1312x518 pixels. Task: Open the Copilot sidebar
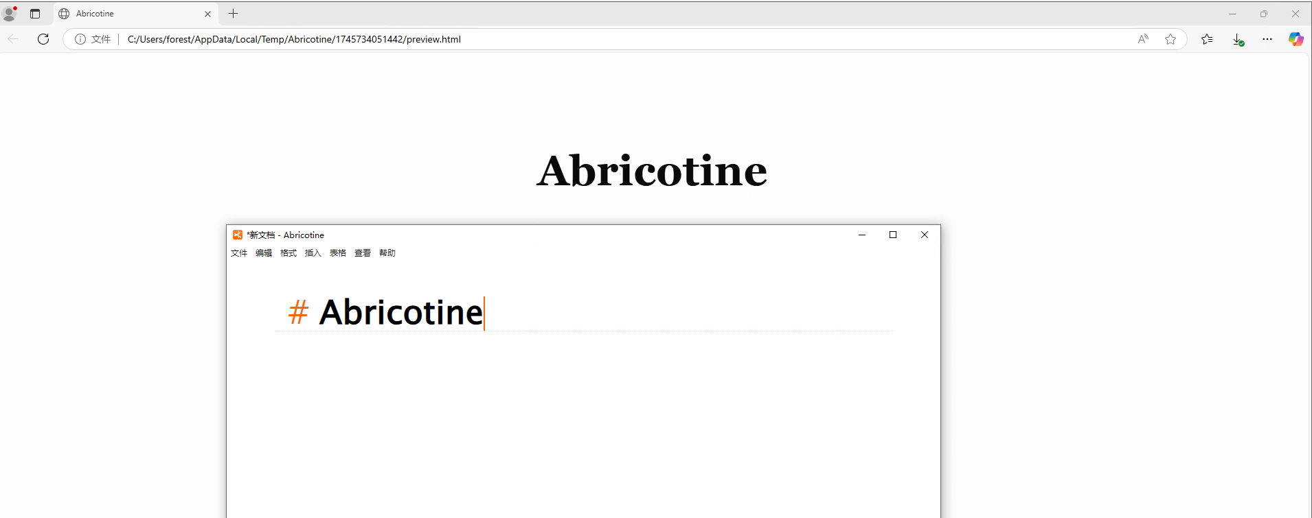1296,39
